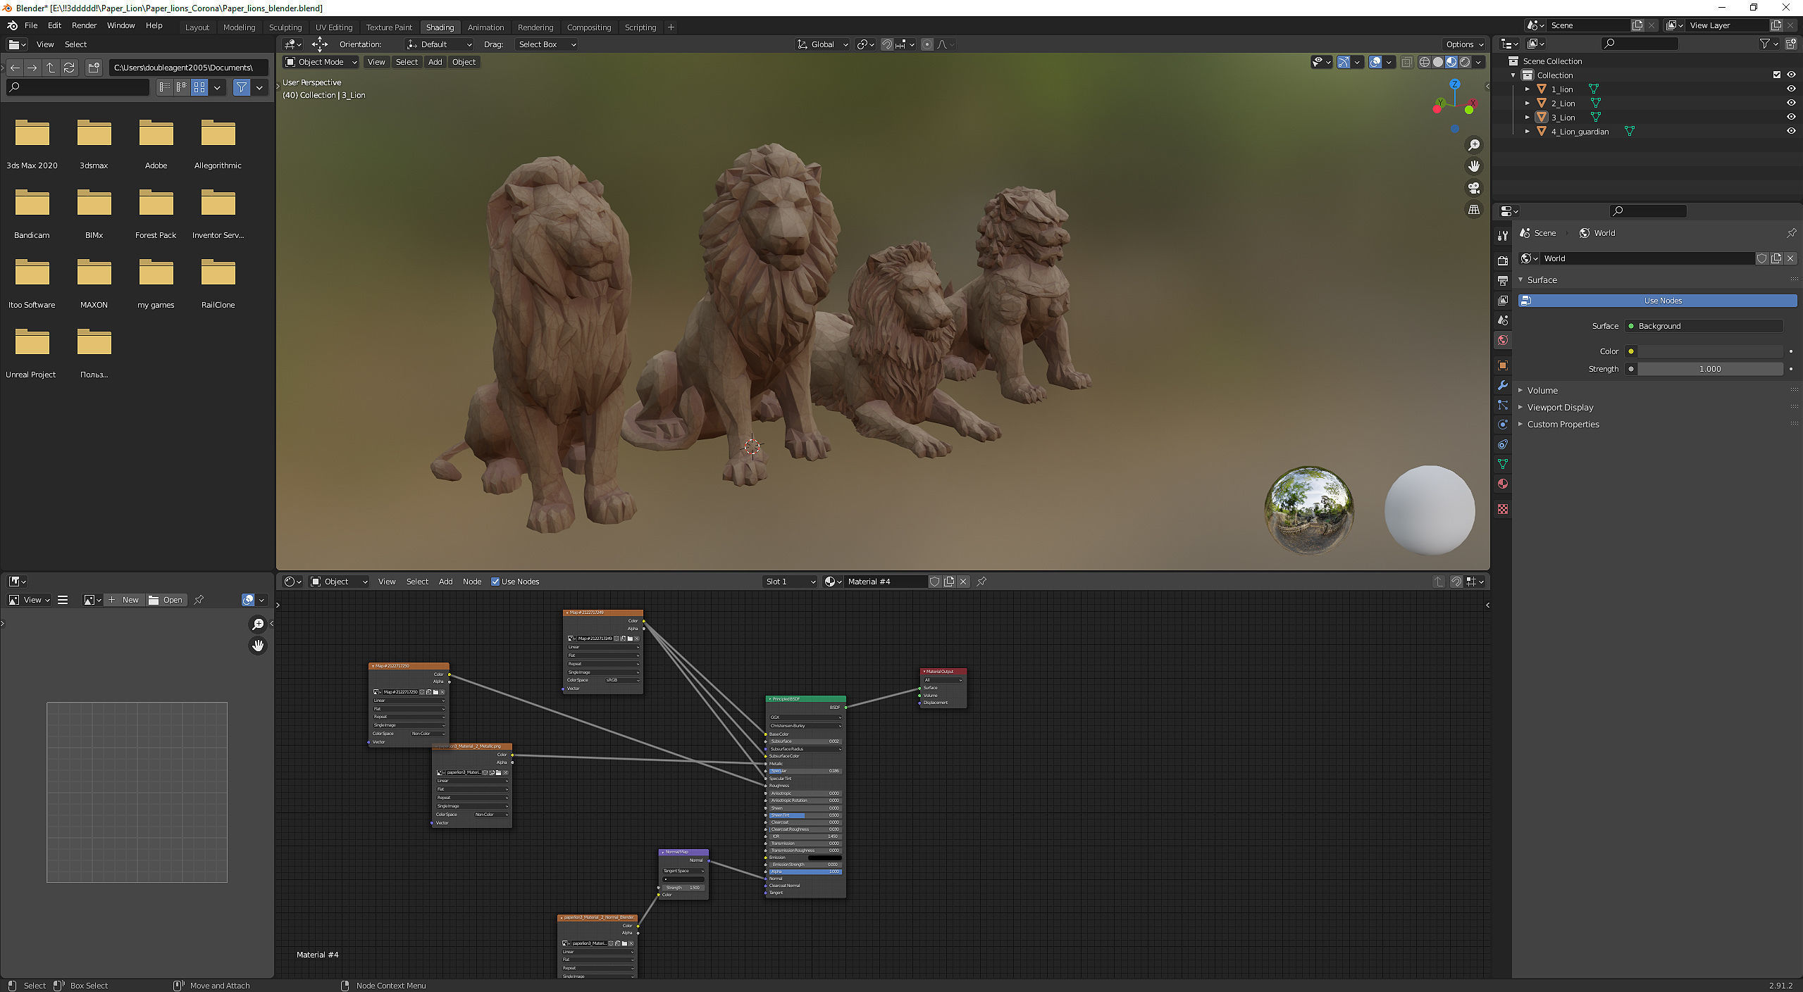Open the Scene properties tab icon
The width and height of the screenshot is (1803, 992).
tap(1503, 320)
